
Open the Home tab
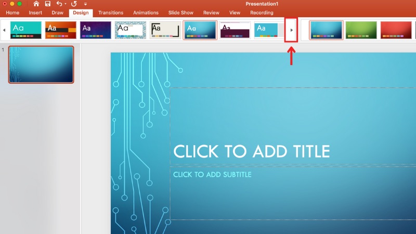tap(12, 12)
